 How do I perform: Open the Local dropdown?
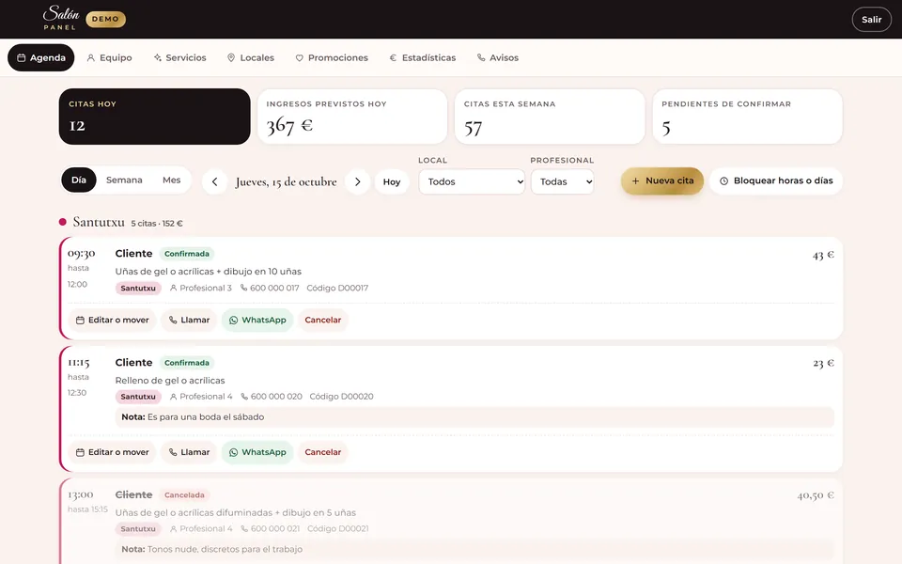(472, 181)
